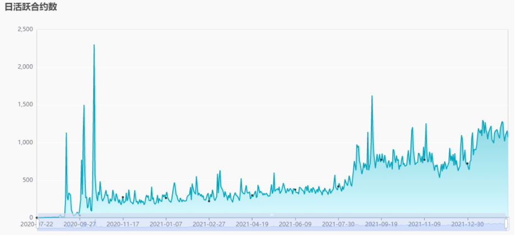Screen dimensions: 515x236
Task: Click the data point marker above 2021-04-19
Action: [252, 195]
